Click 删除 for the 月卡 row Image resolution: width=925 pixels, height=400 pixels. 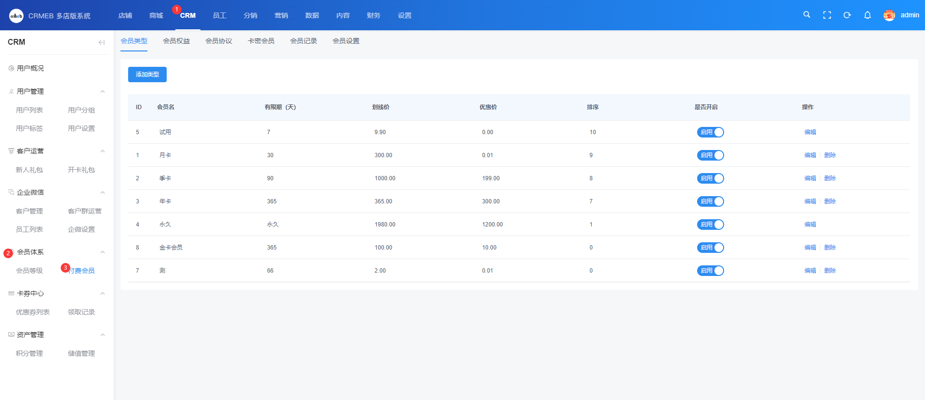[830, 155]
